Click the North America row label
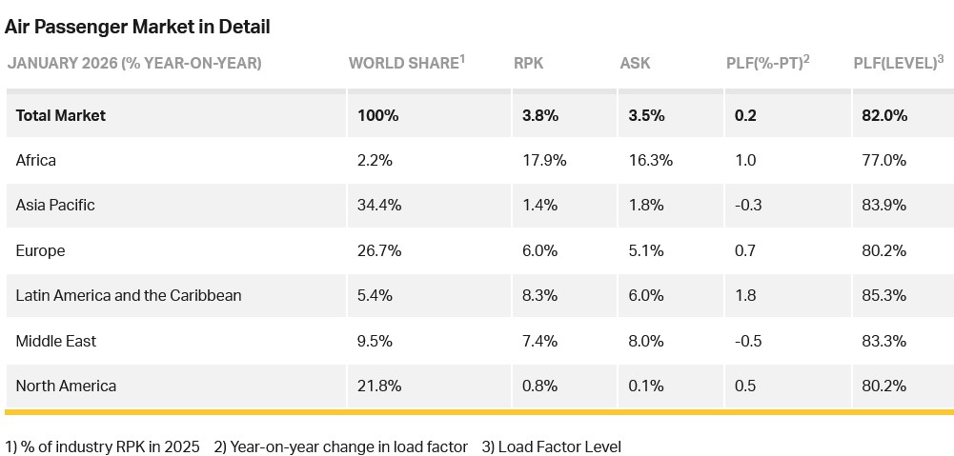Image resolution: width=954 pixels, height=456 pixels. (66, 386)
